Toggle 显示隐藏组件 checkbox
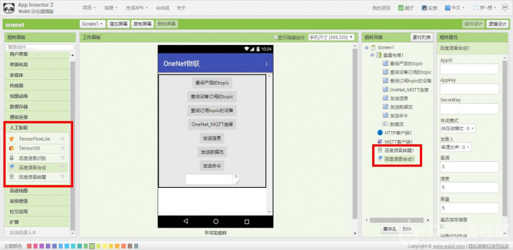This screenshot has height=250, width=513. click(x=276, y=38)
